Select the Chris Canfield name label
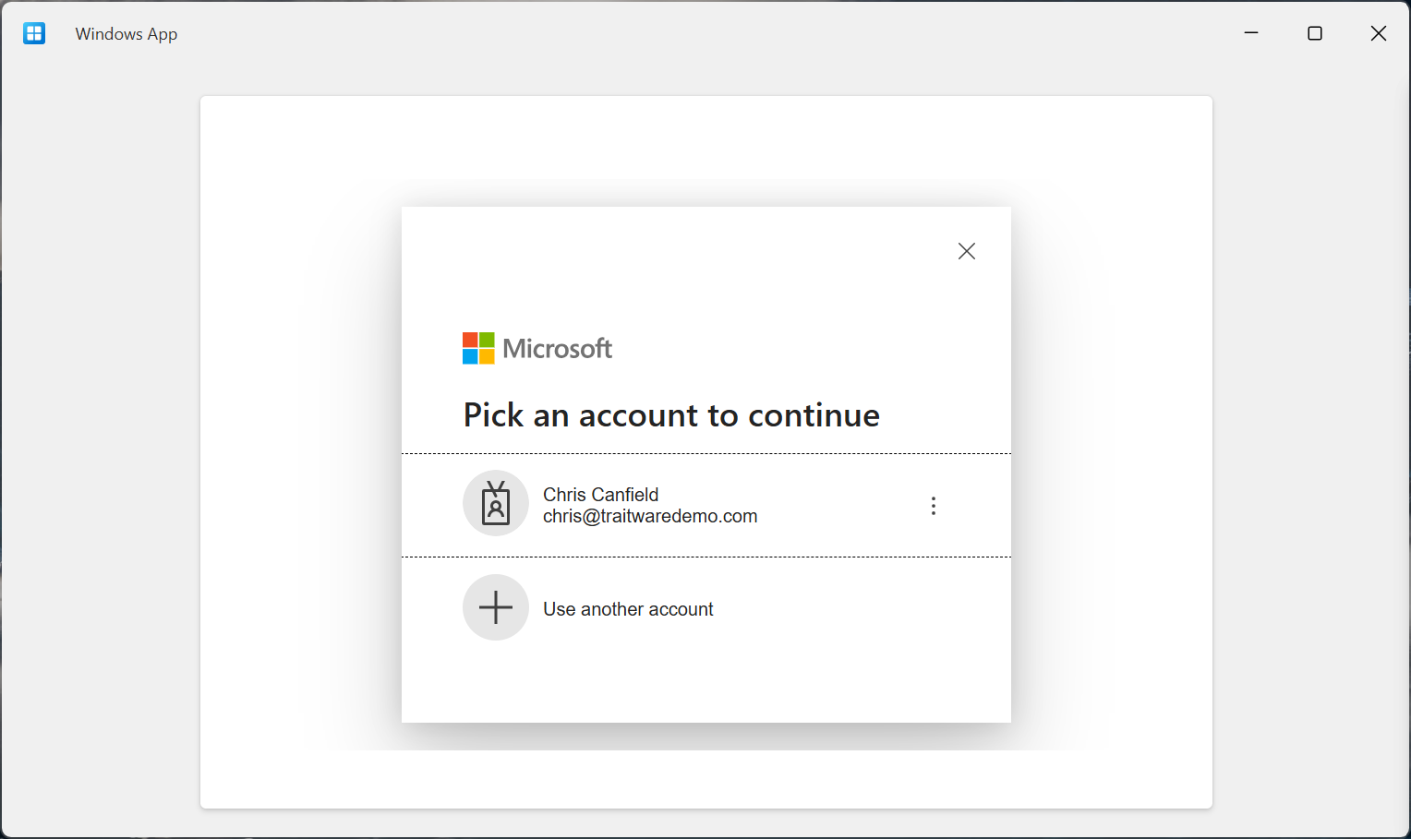The image size is (1411, 839). coord(600,495)
